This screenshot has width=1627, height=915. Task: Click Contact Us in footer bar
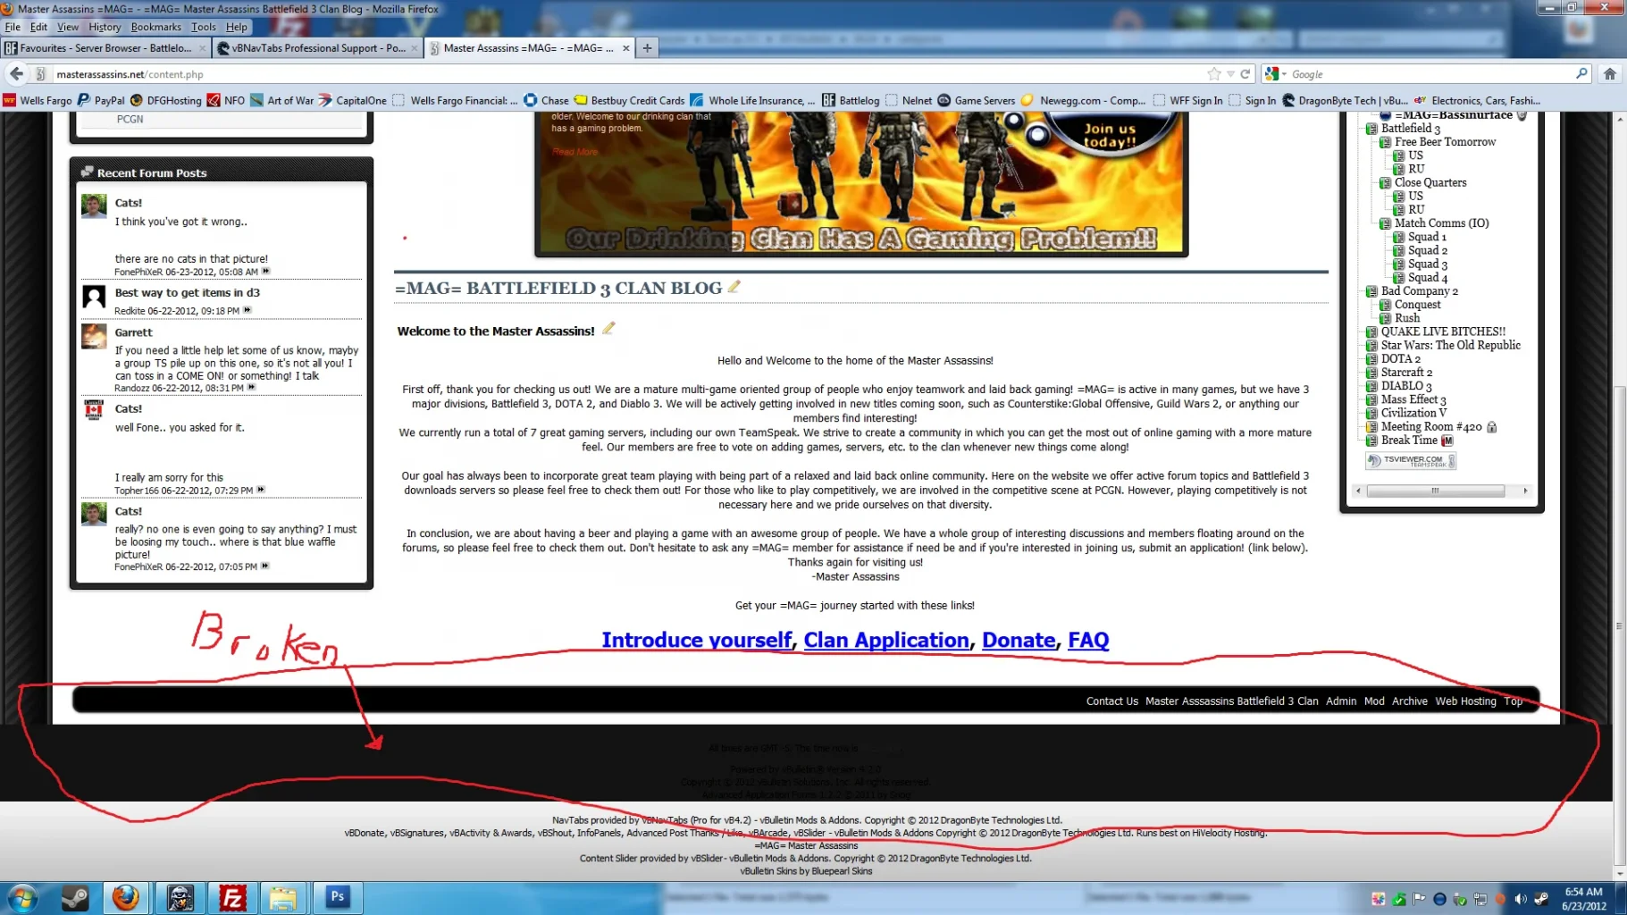pyautogui.click(x=1111, y=701)
